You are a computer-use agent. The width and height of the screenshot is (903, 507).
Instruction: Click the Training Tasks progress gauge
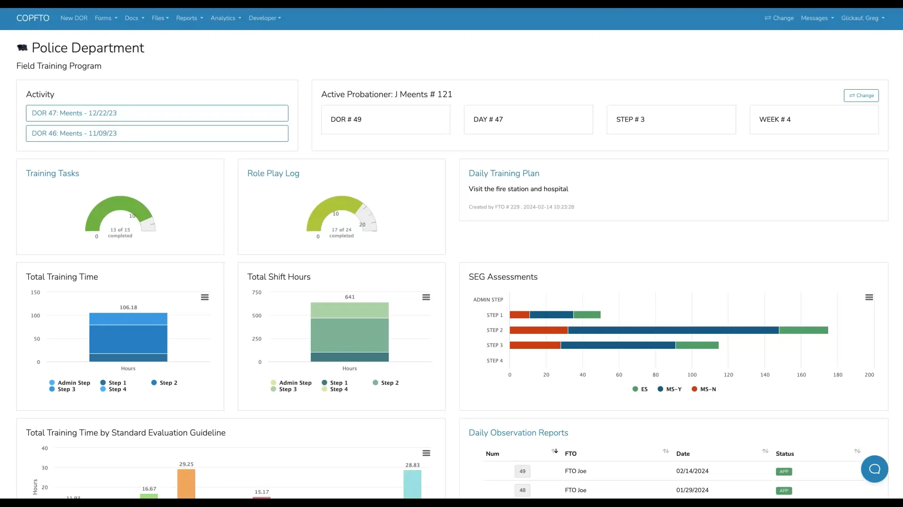coord(120,216)
